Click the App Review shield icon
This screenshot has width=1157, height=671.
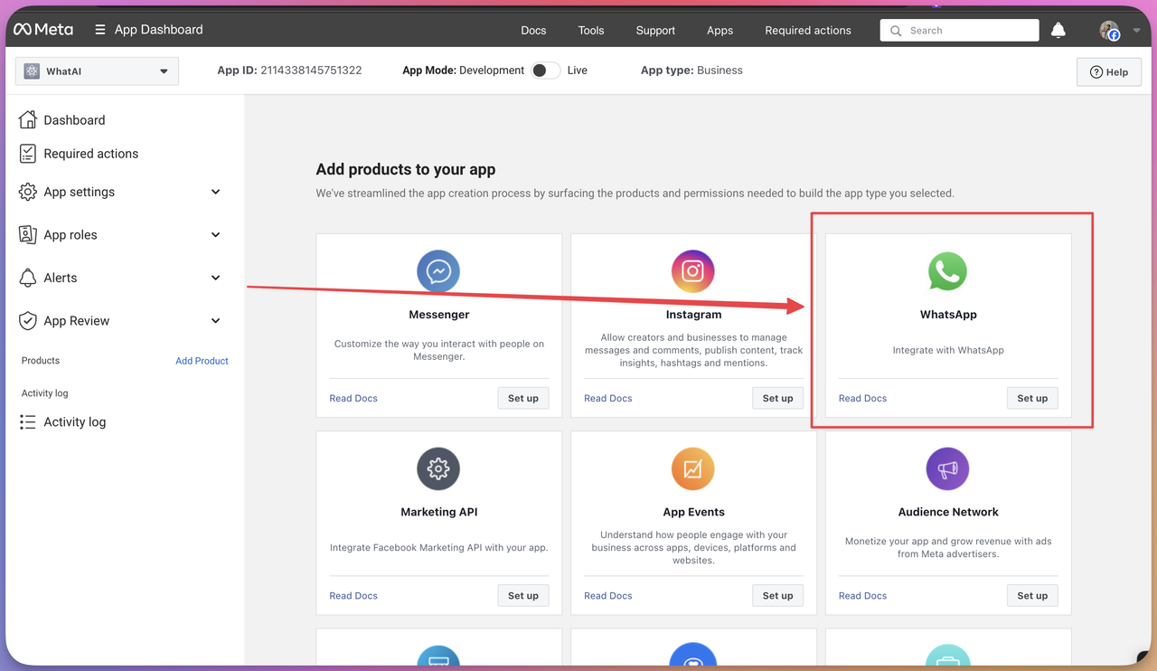28,320
